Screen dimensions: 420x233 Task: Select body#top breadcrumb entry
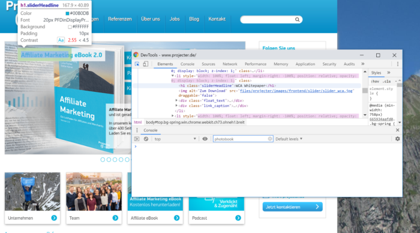coord(195,123)
